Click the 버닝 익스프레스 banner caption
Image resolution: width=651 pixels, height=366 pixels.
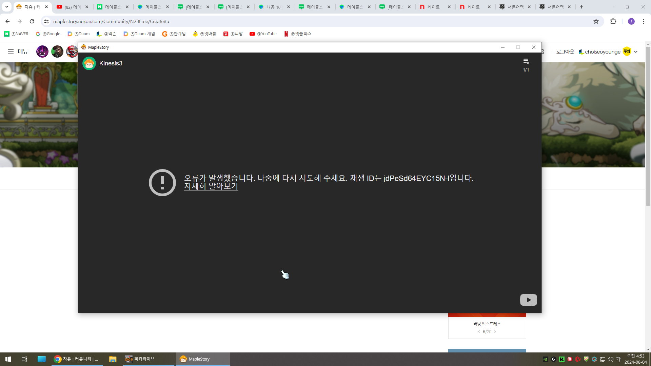487,324
